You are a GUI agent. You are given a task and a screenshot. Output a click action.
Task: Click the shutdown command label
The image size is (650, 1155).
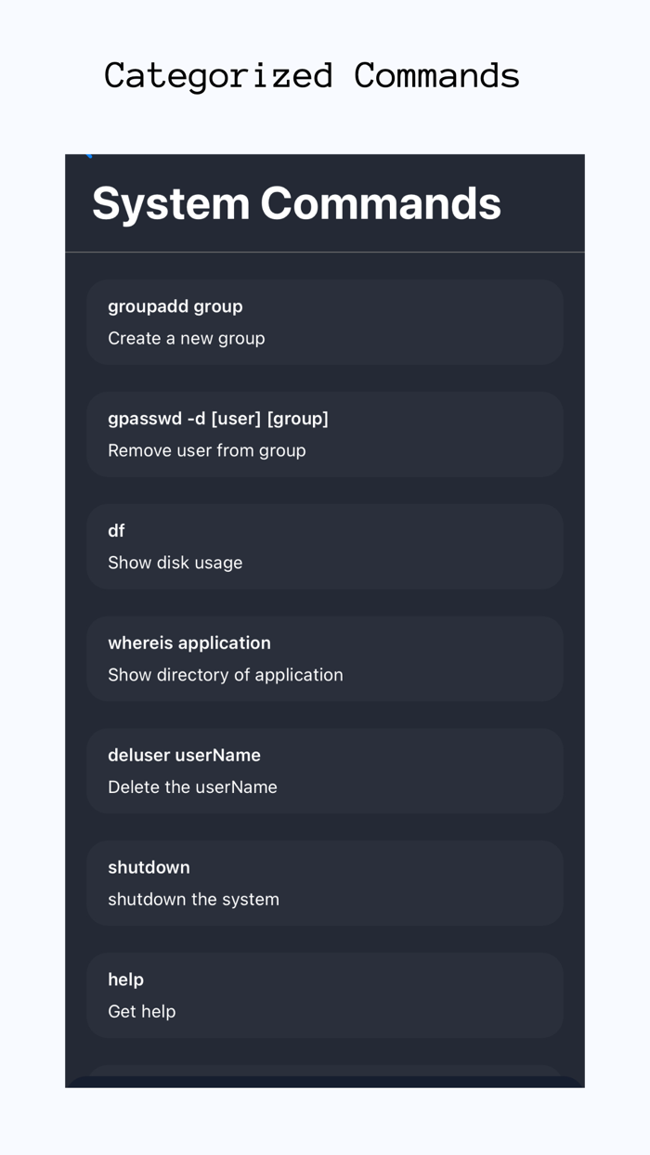coord(149,866)
